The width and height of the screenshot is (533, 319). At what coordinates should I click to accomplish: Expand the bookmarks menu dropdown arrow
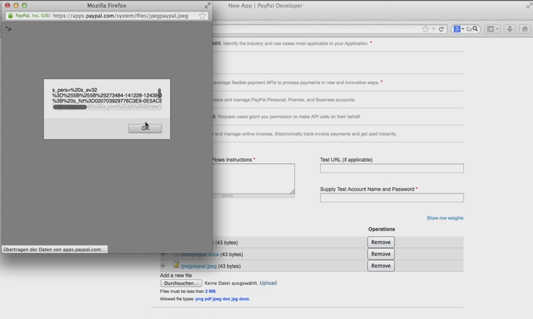click(x=496, y=29)
